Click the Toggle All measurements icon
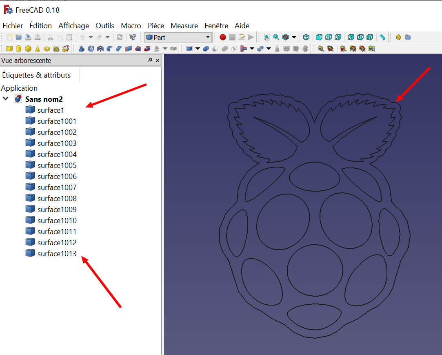The height and width of the screenshot is (355, 442). (x=353, y=49)
